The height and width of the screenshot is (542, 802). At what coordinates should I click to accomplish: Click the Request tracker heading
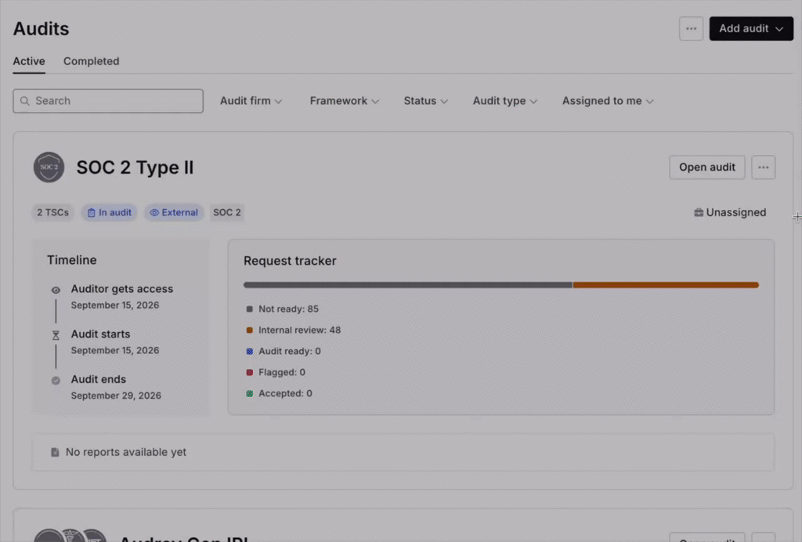[290, 261]
